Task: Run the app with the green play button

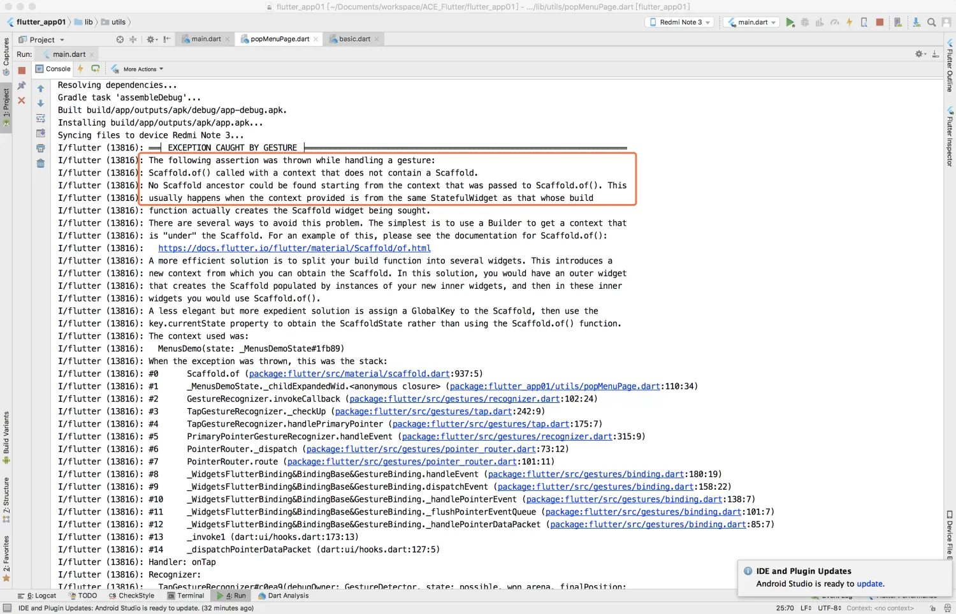Action: click(x=790, y=22)
